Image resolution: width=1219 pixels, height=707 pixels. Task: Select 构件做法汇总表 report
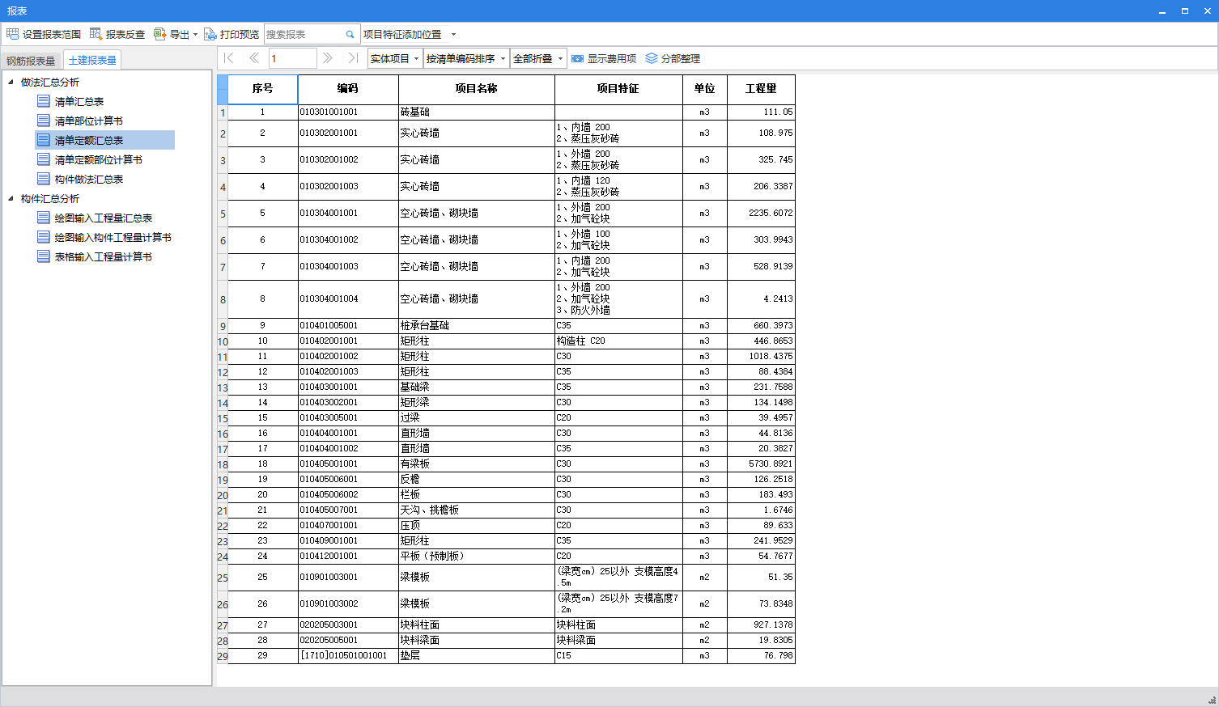(89, 179)
